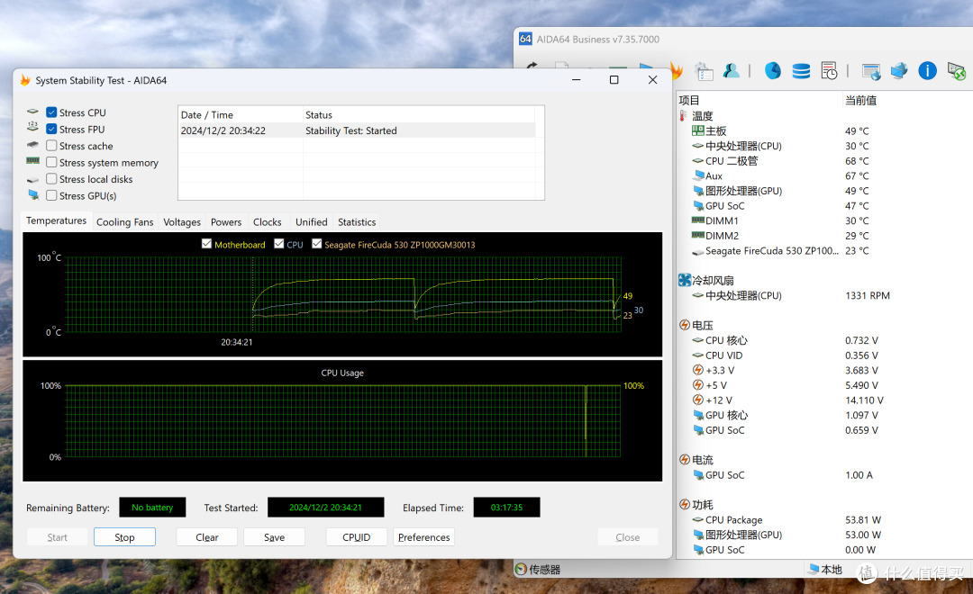Enable Stress system memory checkbox
The width and height of the screenshot is (973, 594).
click(51, 162)
